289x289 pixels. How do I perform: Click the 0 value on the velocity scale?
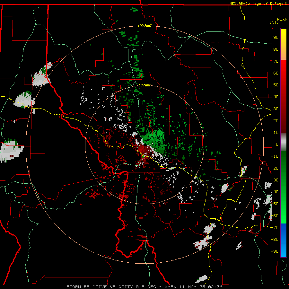pyautogui.click(x=277, y=144)
